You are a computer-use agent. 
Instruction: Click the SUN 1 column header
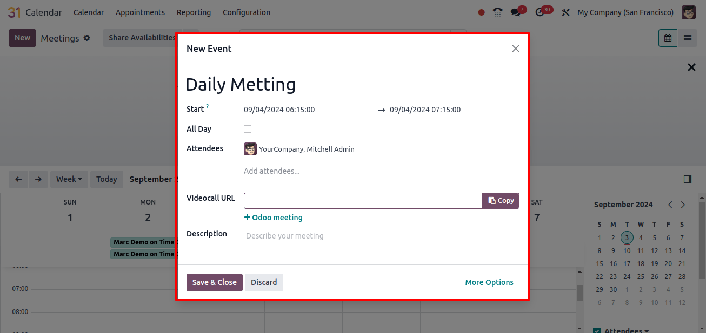[x=70, y=211]
